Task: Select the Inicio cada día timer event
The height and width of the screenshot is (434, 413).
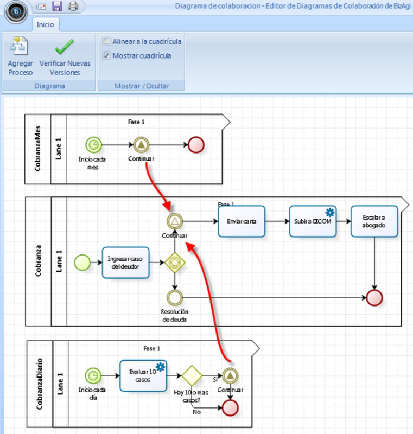Action: (x=93, y=375)
